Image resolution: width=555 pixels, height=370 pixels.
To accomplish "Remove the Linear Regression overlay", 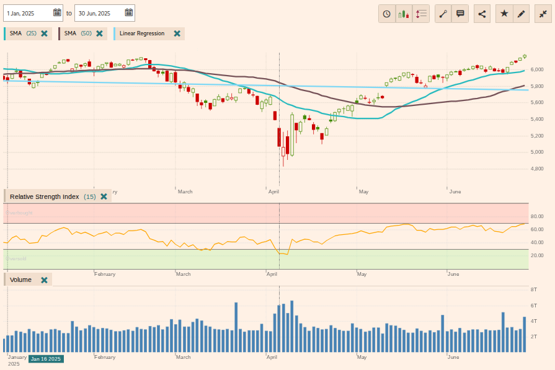I will 177,33.
